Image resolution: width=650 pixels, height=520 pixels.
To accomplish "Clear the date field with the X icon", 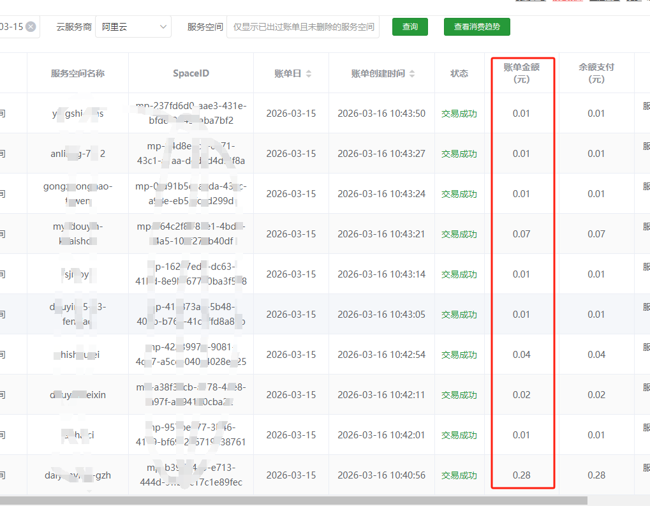I will 31,27.
